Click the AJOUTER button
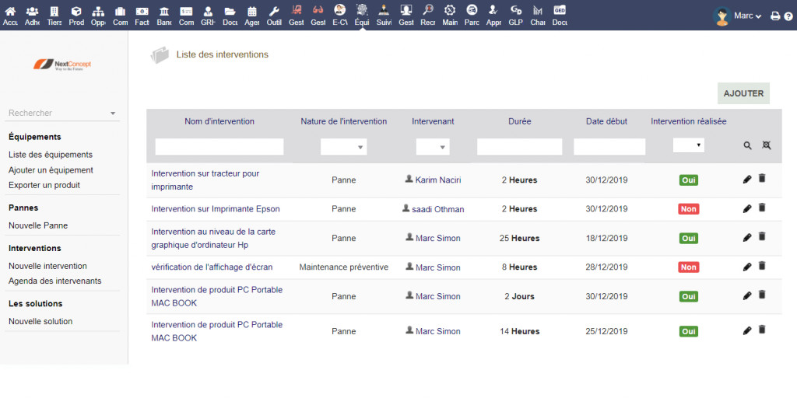The image size is (797, 419). click(743, 93)
